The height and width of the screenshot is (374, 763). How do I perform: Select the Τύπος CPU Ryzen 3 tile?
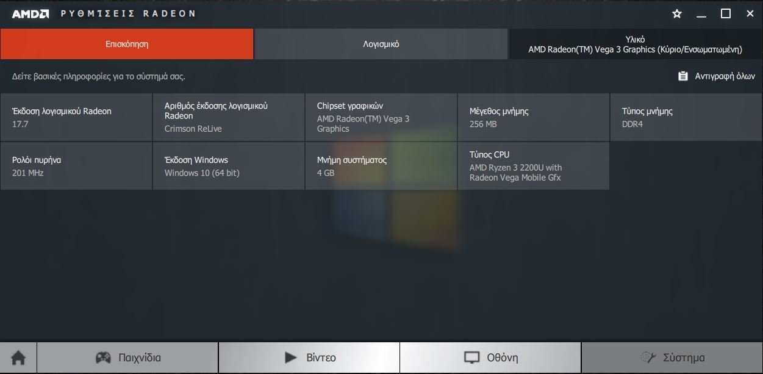[x=534, y=166]
